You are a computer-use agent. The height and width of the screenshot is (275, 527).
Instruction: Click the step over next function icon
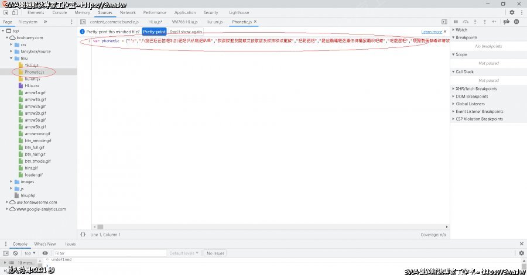tap(466, 22)
